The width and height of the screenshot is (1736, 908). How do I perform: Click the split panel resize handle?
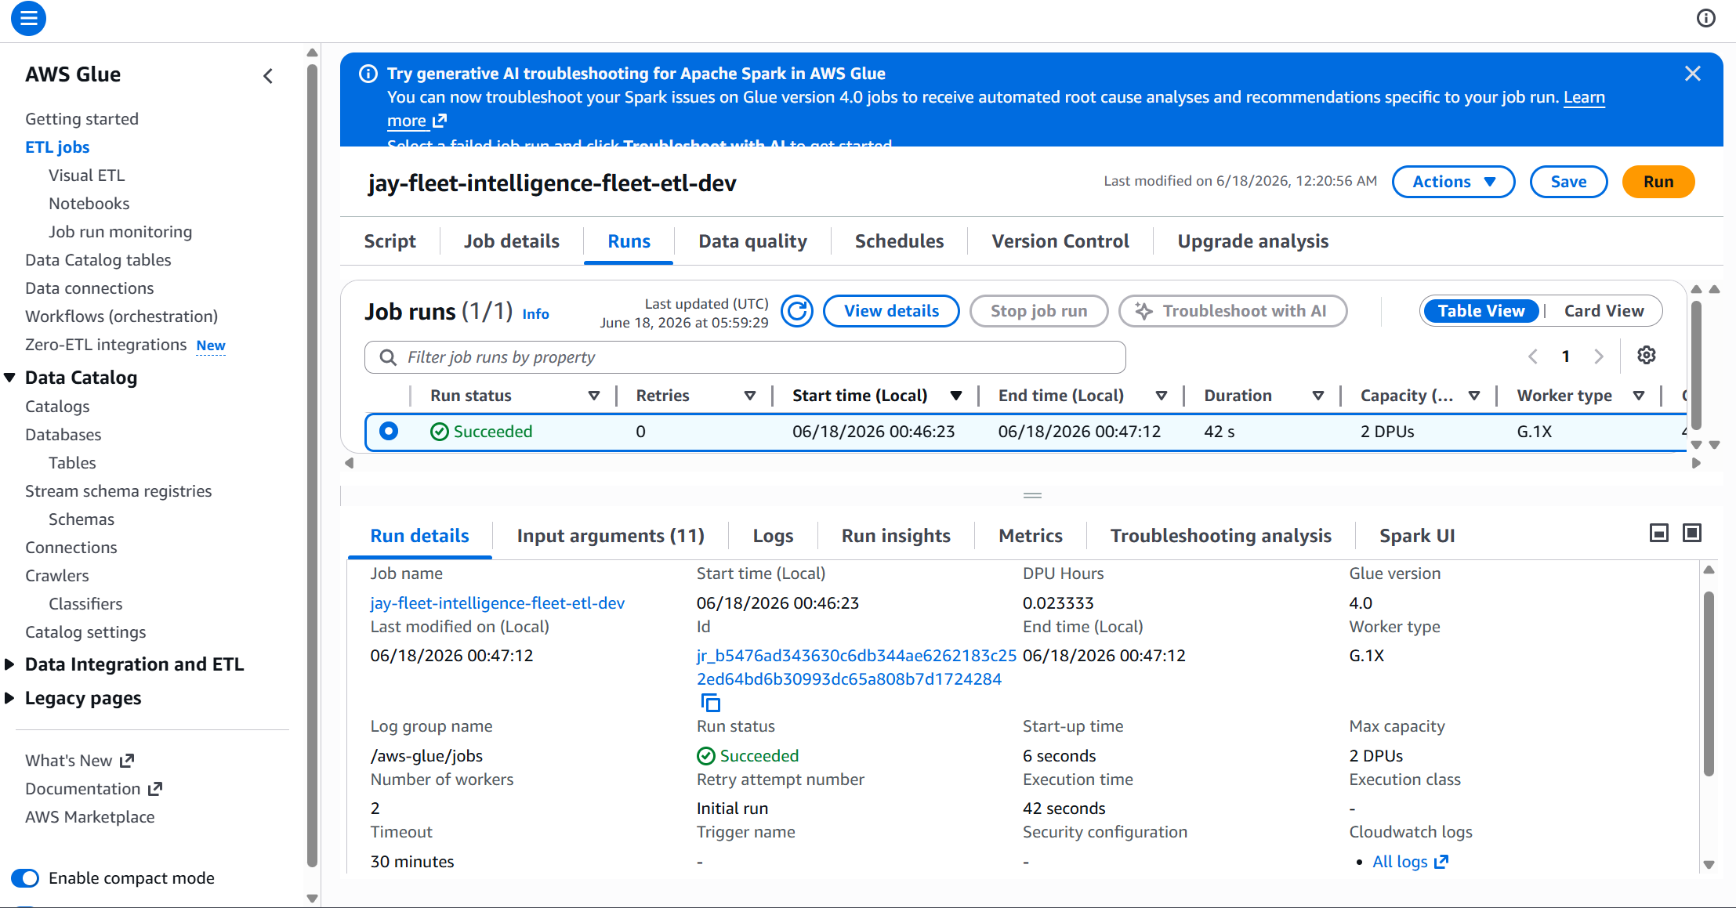[1032, 495]
